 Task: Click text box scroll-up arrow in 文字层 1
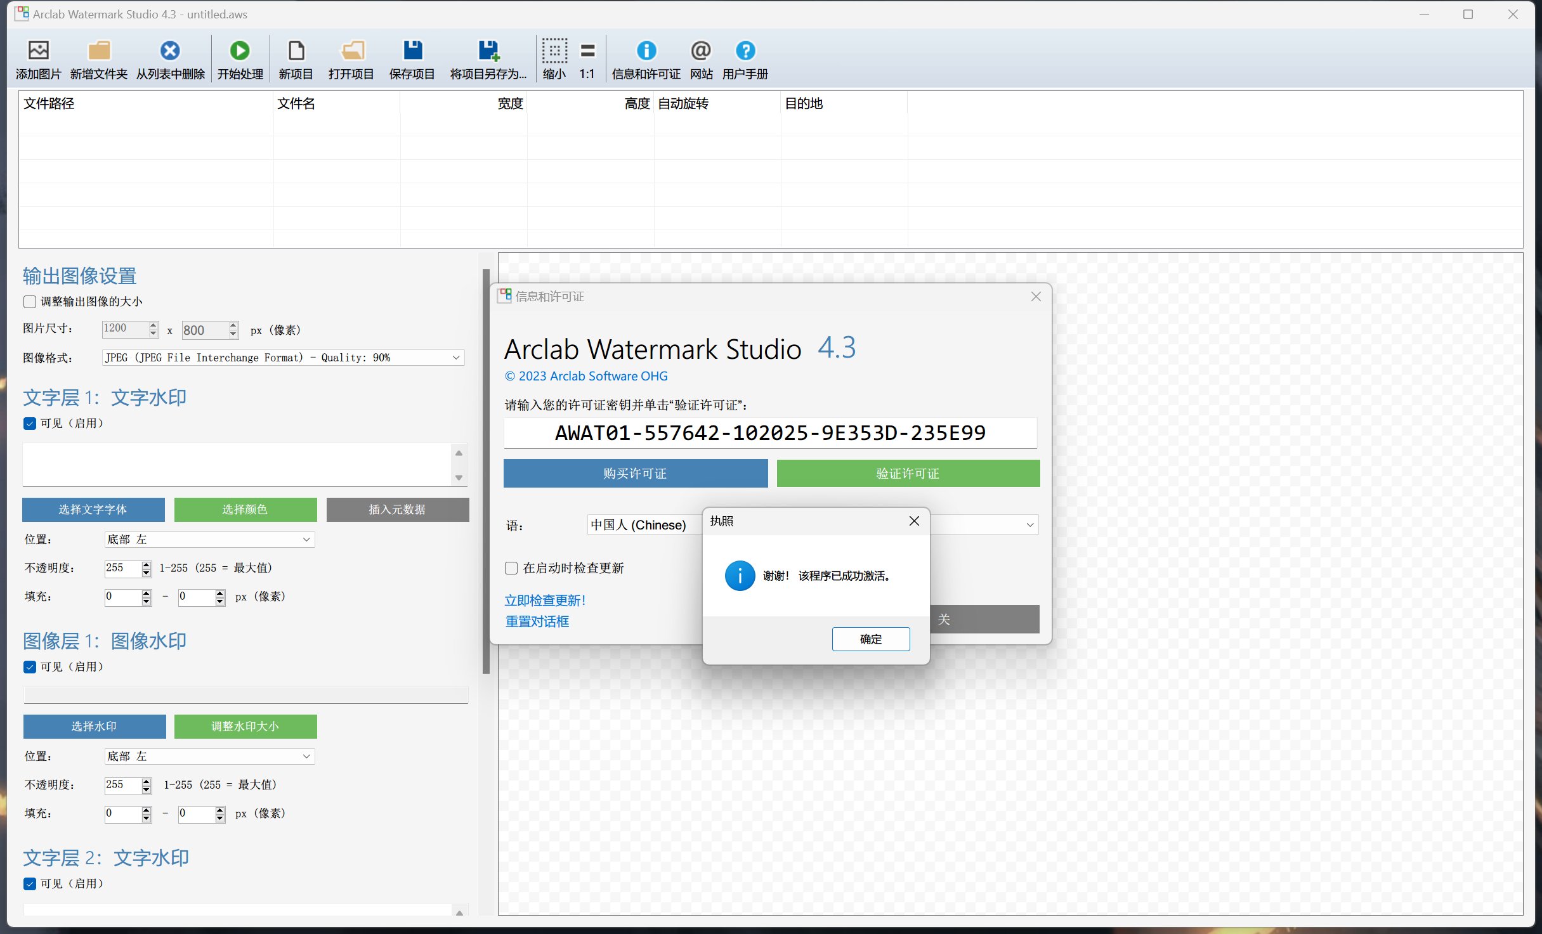coord(459,453)
